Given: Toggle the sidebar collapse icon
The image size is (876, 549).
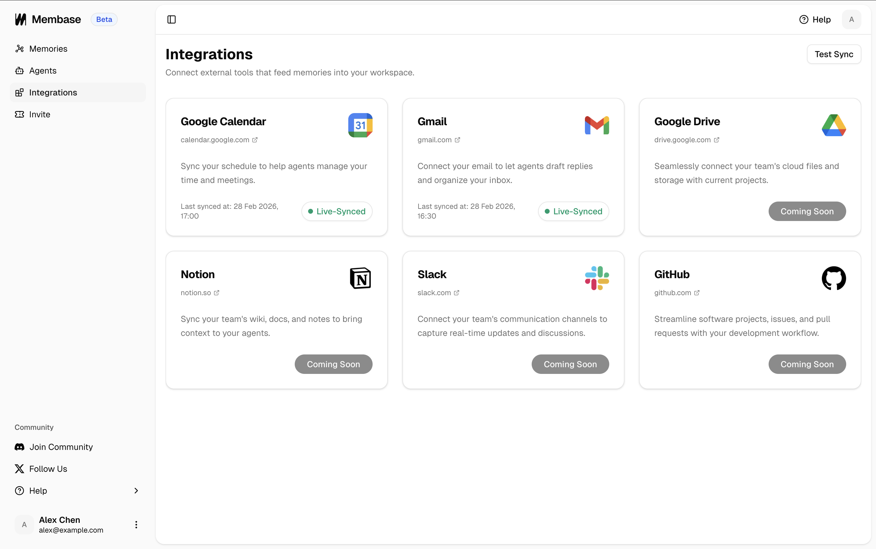Looking at the screenshot, I should pyautogui.click(x=171, y=19).
